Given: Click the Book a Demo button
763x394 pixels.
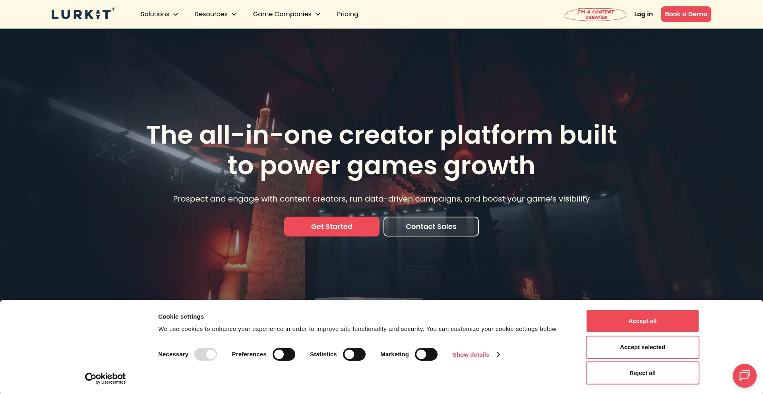Looking at the screenshot, I should [686, 14].
